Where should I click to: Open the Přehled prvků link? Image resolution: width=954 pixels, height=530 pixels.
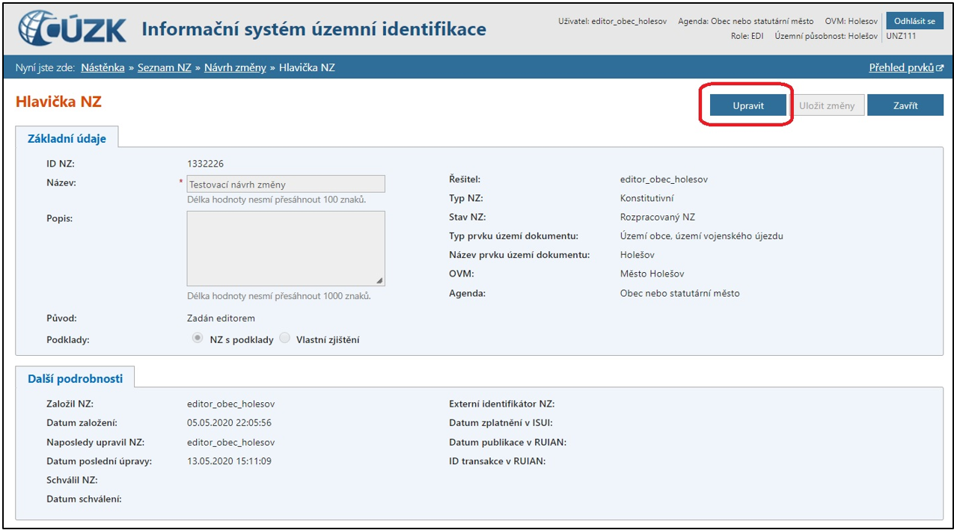(x=901, y=68)
